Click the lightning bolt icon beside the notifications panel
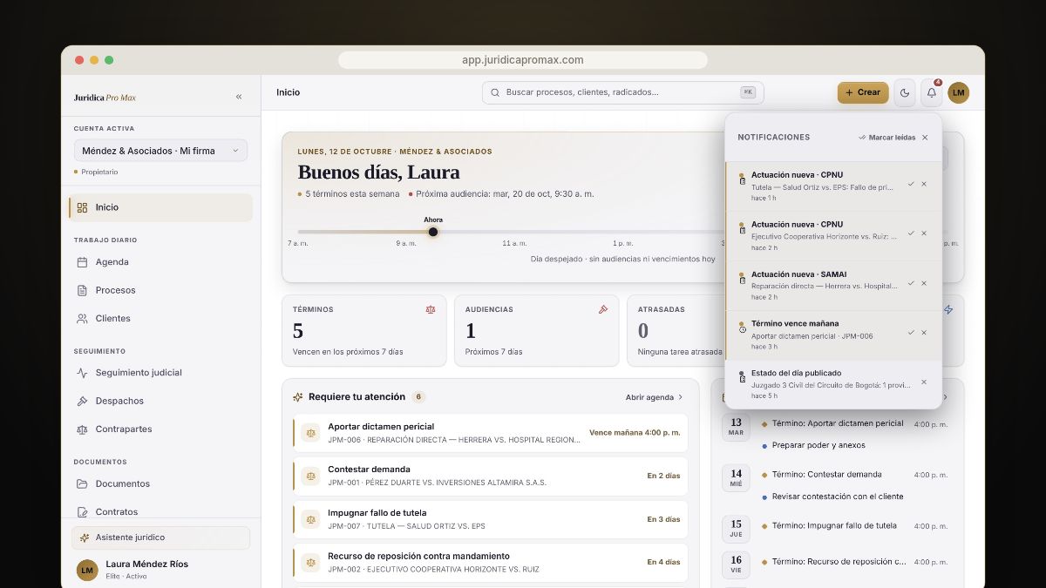 [949, 309]
